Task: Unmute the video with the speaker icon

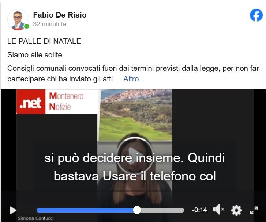Action: coord(218,210)
